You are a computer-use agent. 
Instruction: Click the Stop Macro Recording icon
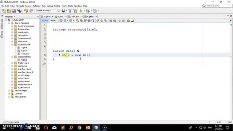tap(123, 21)
